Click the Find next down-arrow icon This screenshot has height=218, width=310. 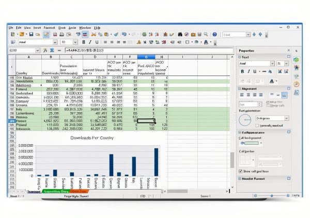[x=254, y=35]
